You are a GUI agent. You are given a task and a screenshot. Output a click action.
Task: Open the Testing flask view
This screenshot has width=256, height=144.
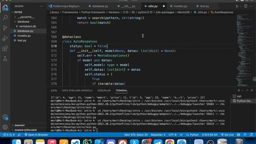pyautogui.click(x=5, y=59)
